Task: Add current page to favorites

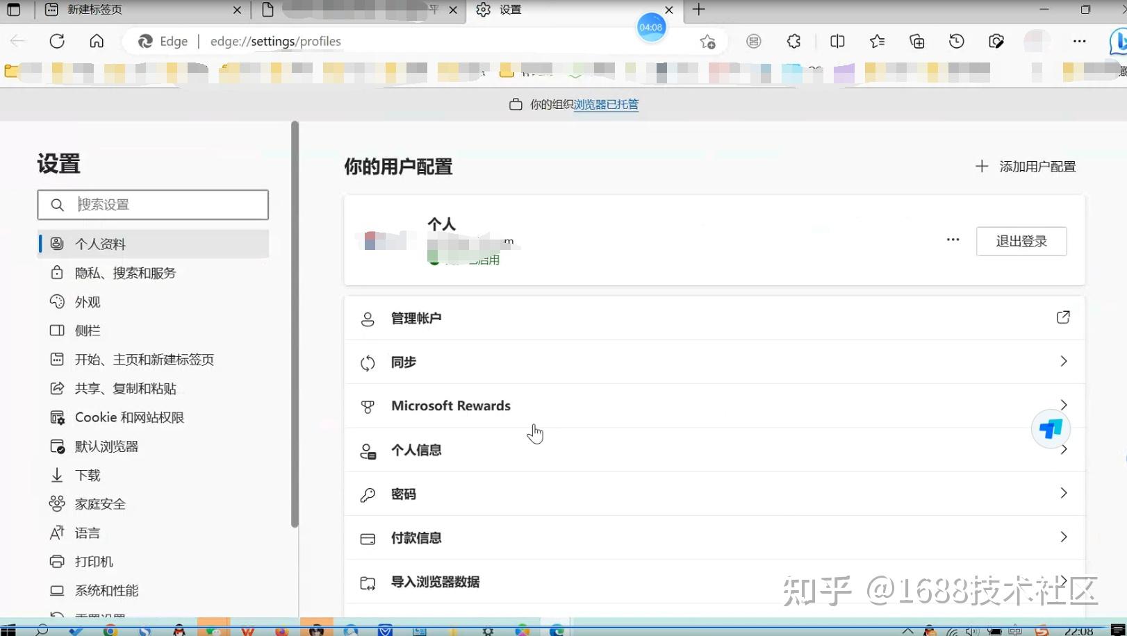Action: click(x=707, y=41)
